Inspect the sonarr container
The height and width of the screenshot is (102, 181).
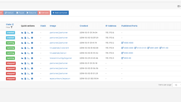[x=32, y=53]
